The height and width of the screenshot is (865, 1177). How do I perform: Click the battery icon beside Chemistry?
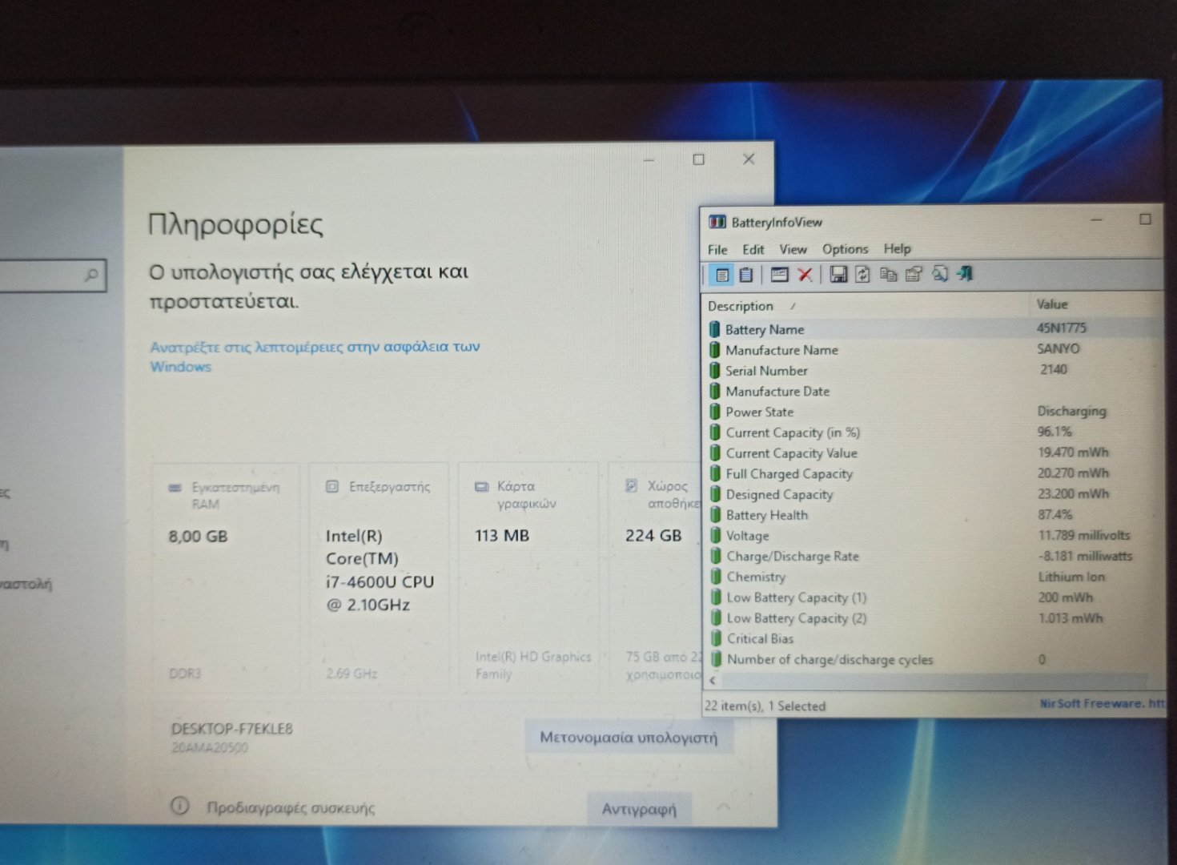click(x=715, y=577)
